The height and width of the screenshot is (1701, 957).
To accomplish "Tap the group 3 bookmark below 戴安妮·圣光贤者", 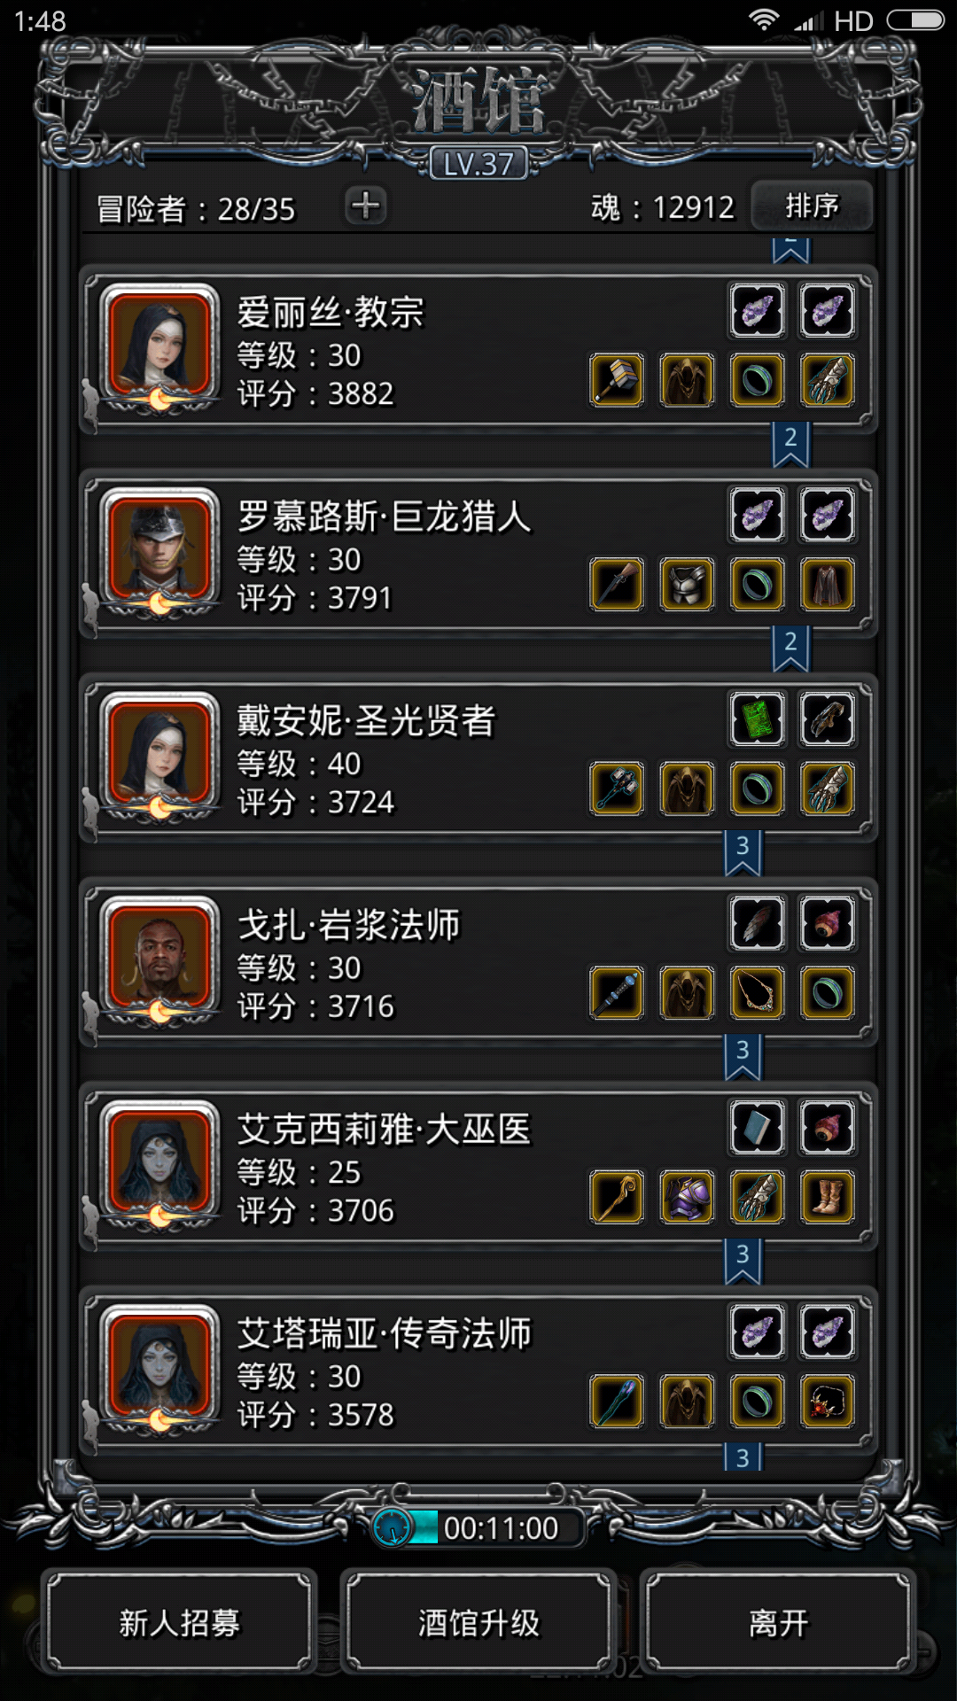I will click(x=743, y=852).
